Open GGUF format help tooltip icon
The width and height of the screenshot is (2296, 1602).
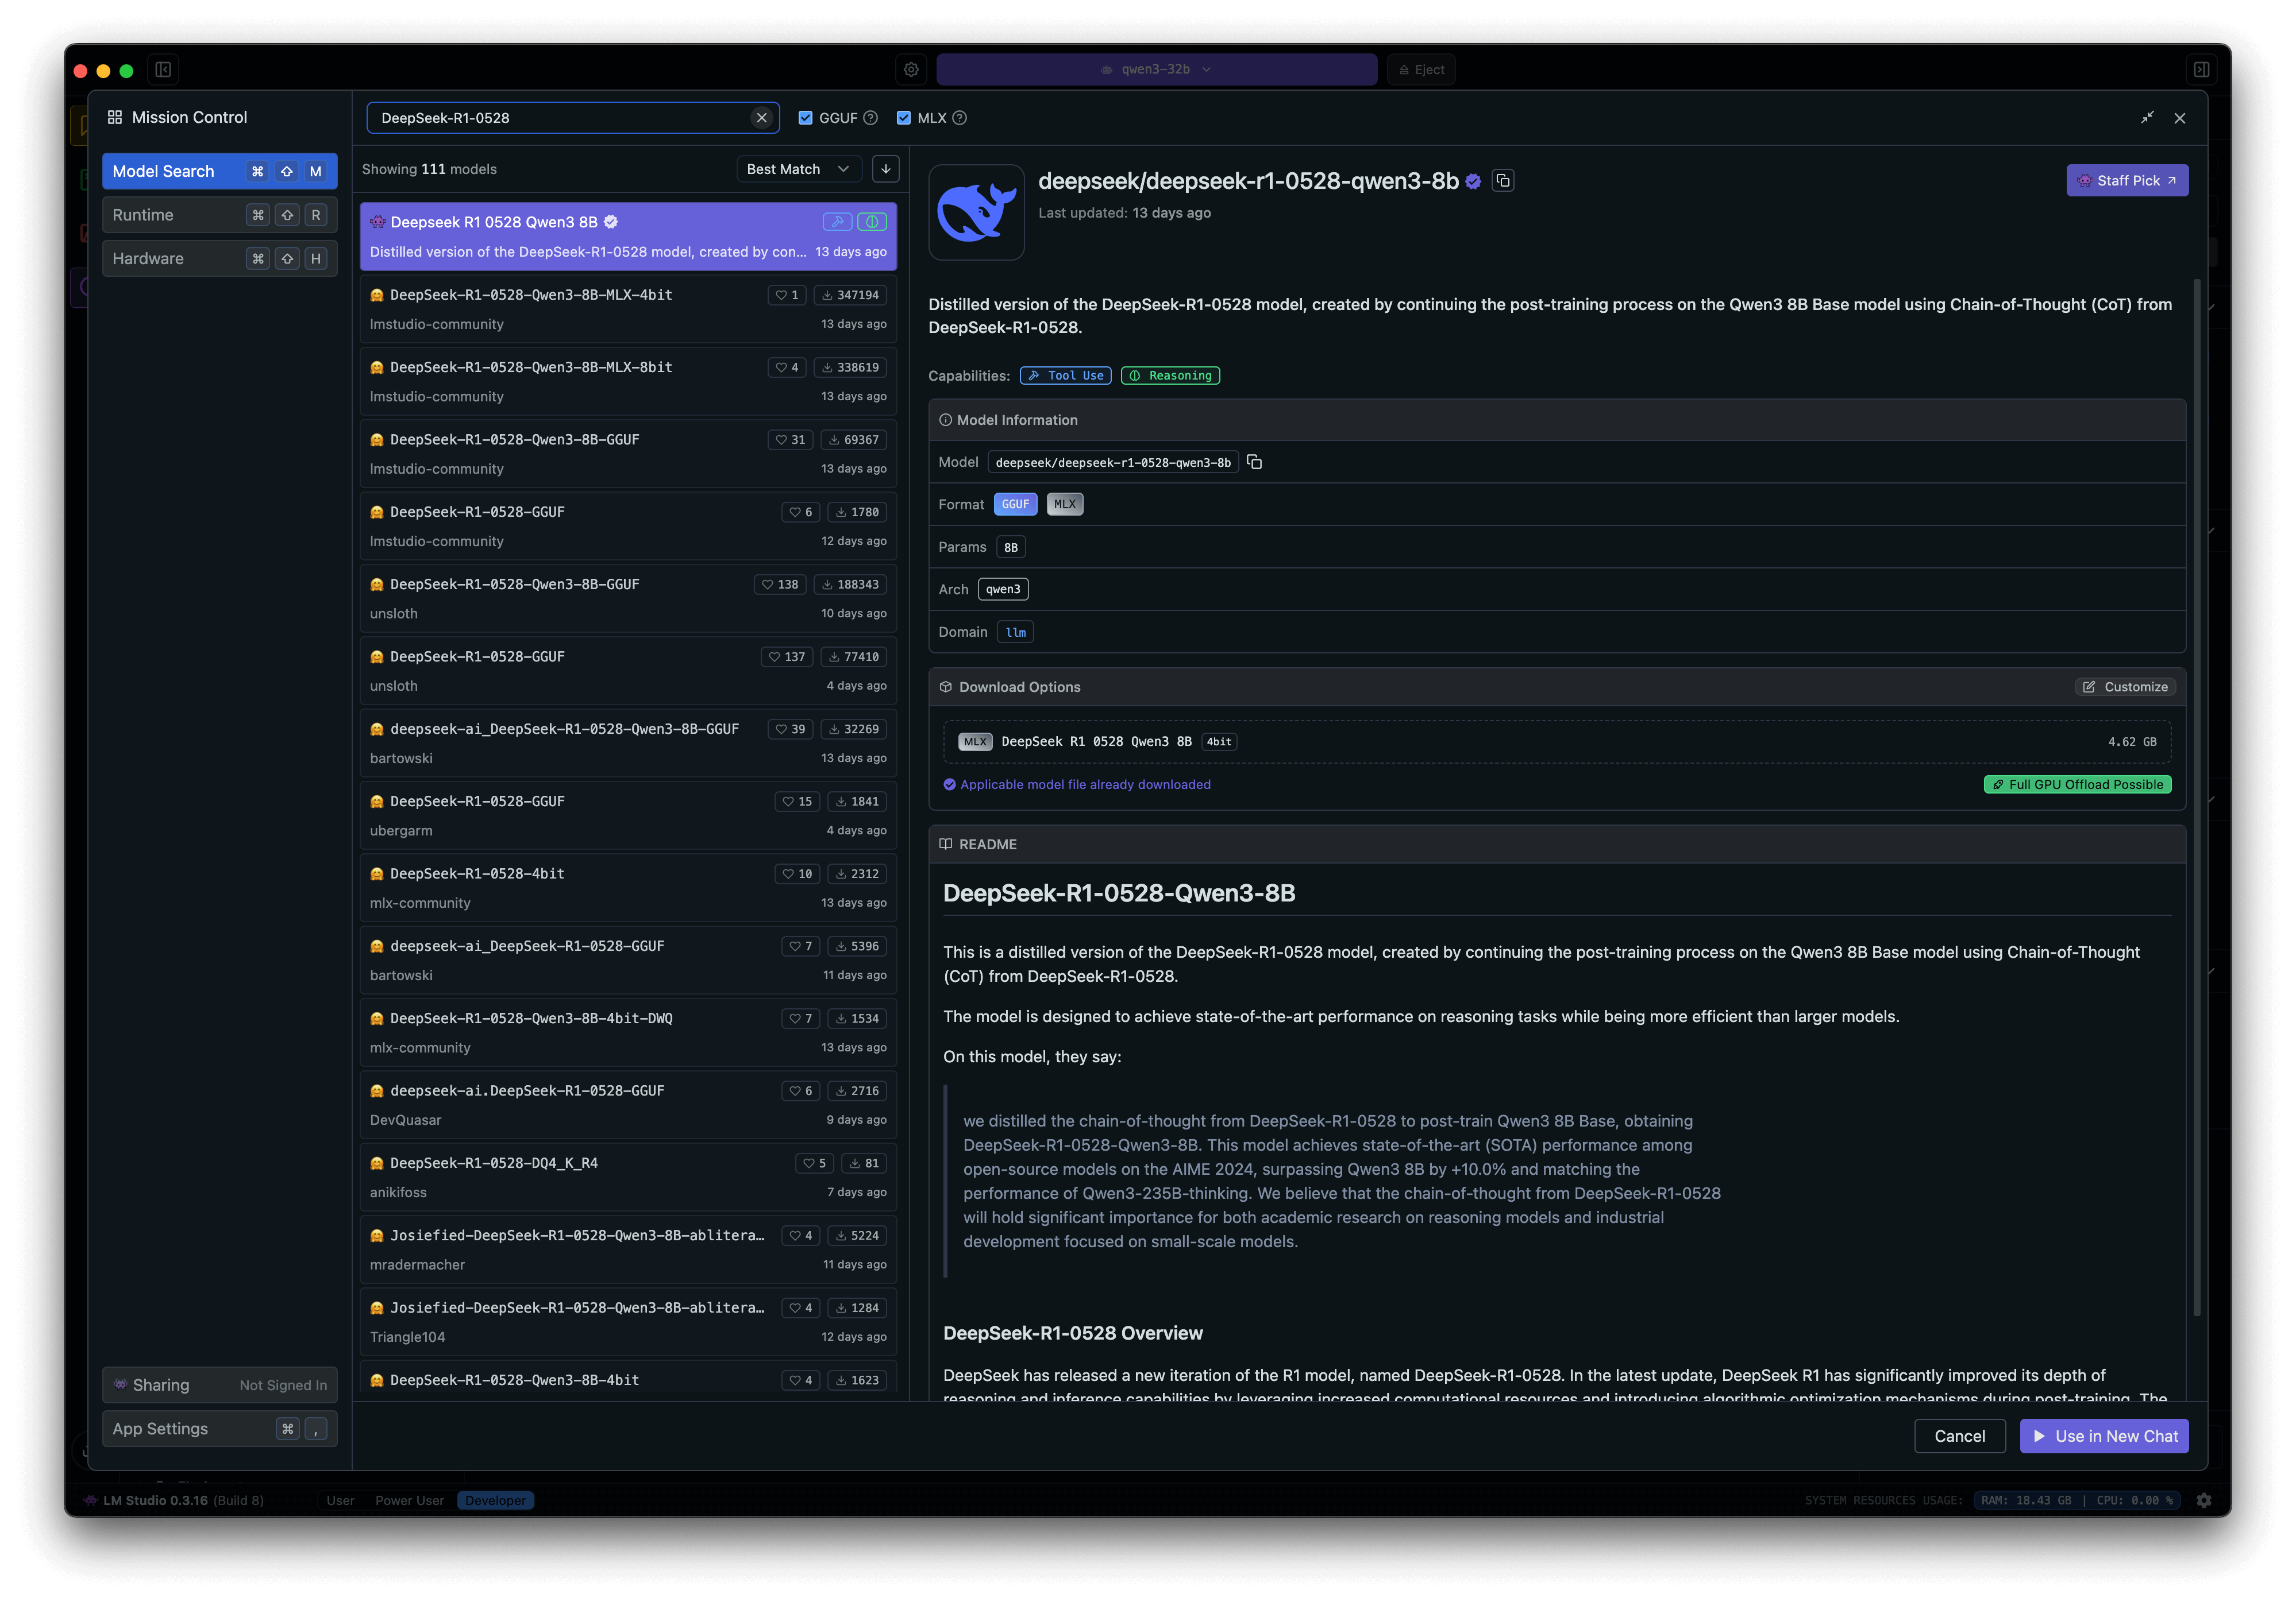tap(870, 118)
